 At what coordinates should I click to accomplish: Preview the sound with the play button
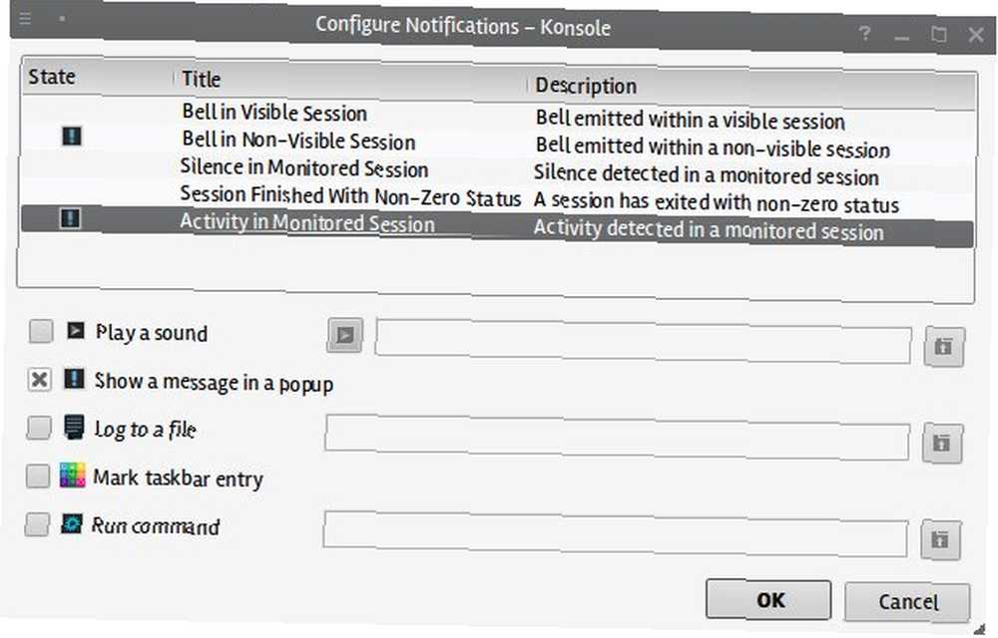pos(345,334)
